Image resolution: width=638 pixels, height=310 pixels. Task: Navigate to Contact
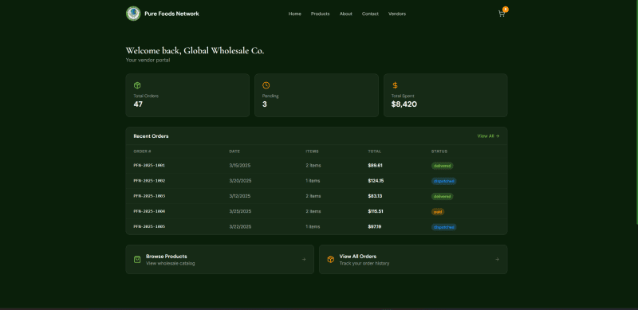point(370,14)
